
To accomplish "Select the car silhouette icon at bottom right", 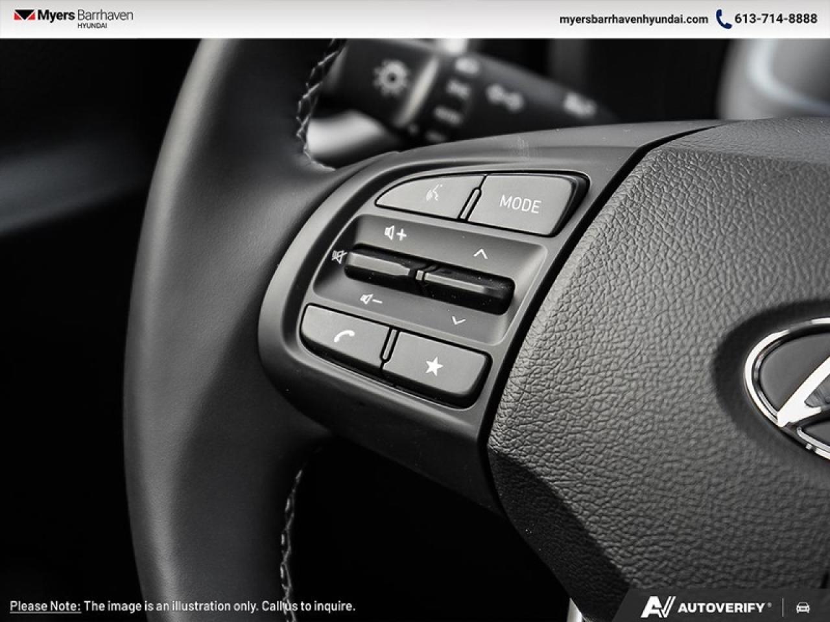I will point(803,608).
